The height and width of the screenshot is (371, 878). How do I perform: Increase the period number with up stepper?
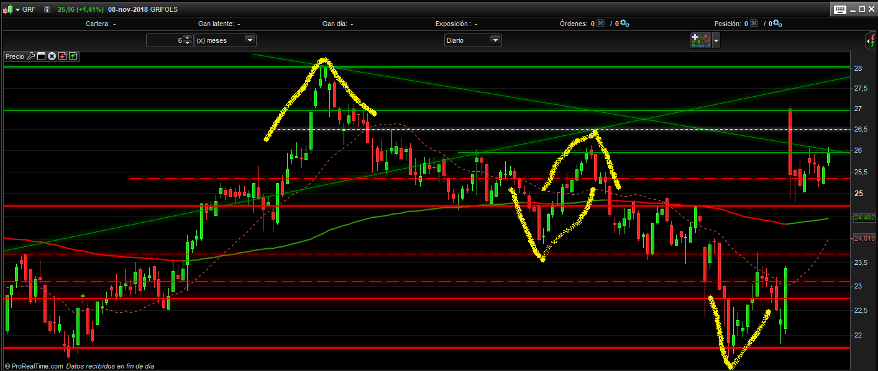187,38
